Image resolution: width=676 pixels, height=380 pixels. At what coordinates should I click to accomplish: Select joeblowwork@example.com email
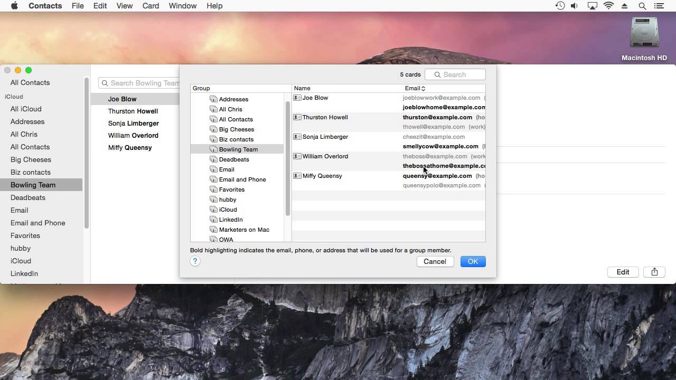[442, 98]
